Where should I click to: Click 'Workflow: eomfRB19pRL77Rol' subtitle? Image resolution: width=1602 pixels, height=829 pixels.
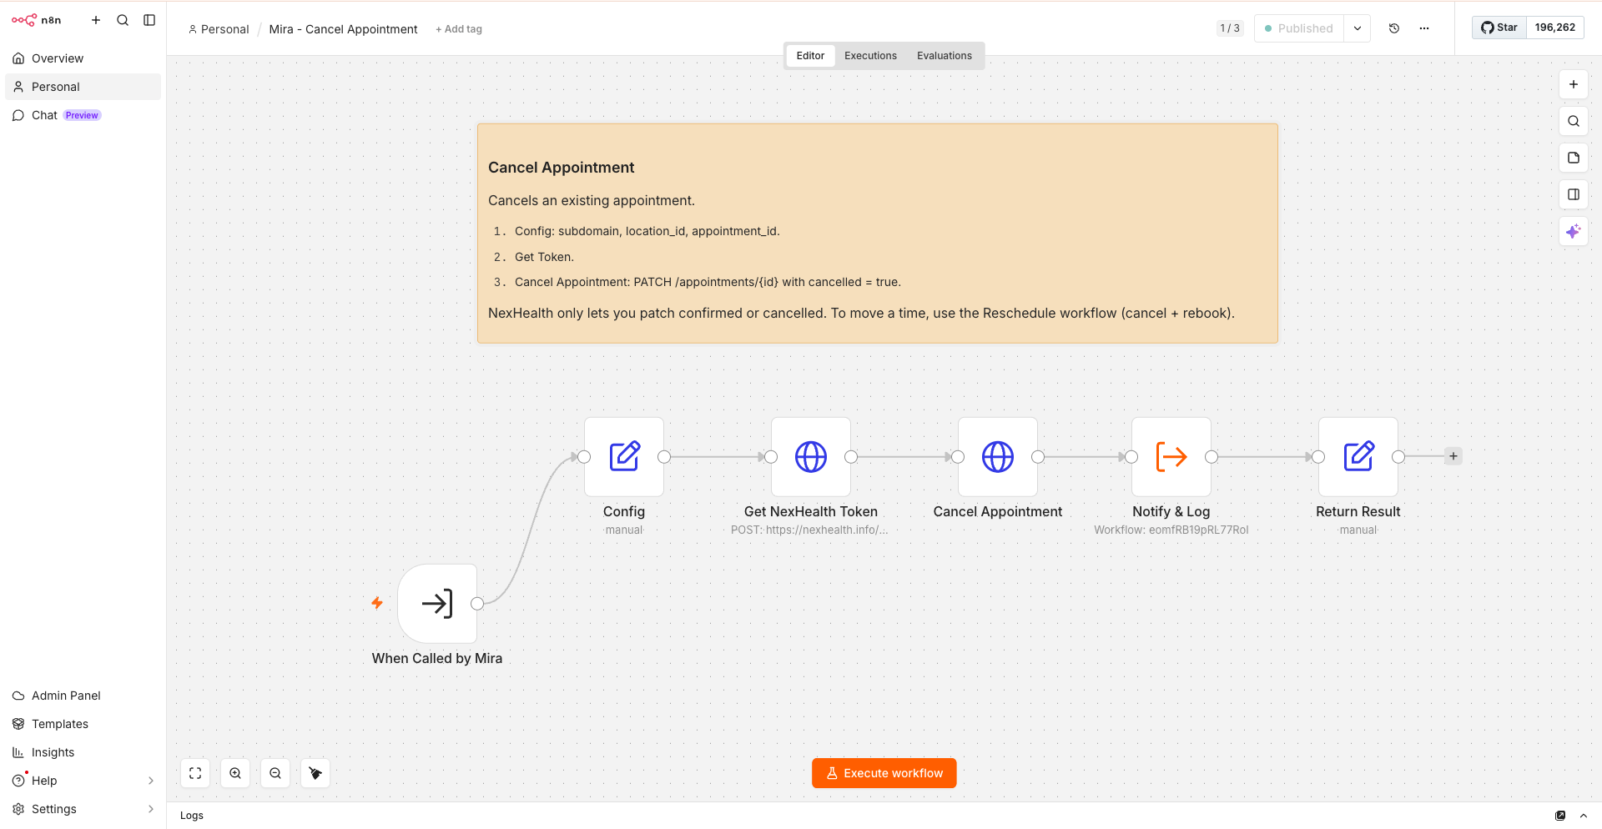pos(1171,530)
